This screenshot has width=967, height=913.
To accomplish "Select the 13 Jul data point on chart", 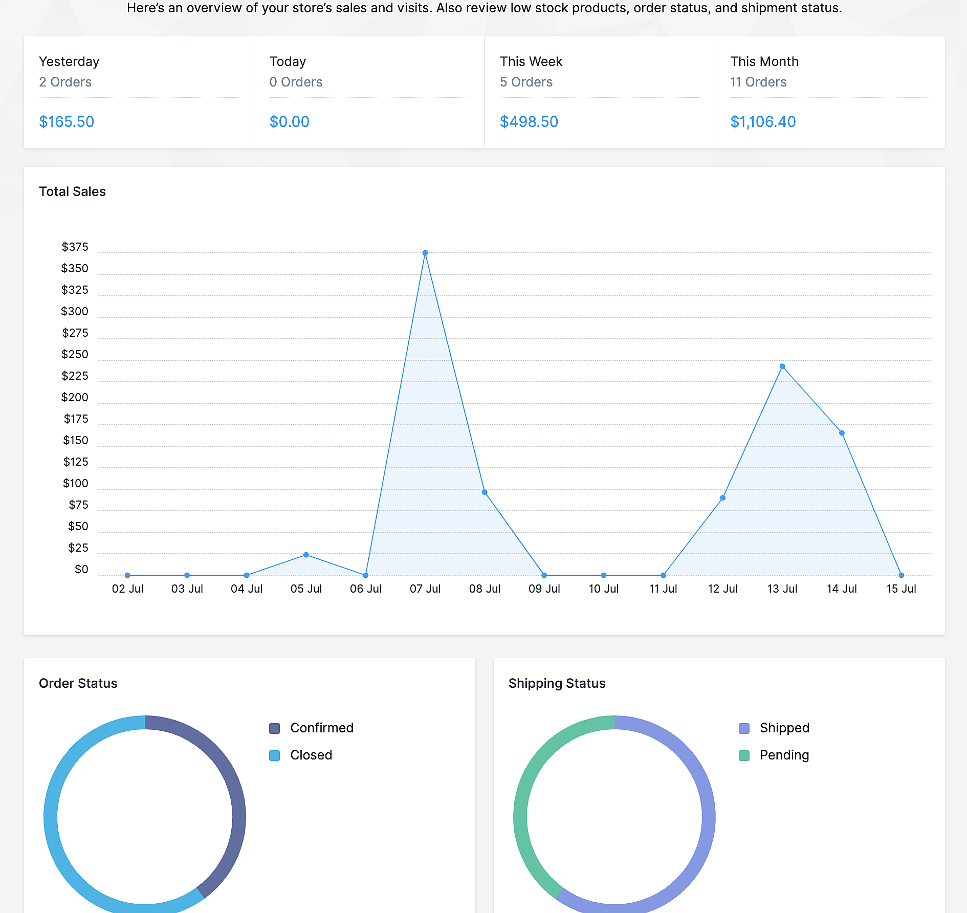I will pos(782,366).
